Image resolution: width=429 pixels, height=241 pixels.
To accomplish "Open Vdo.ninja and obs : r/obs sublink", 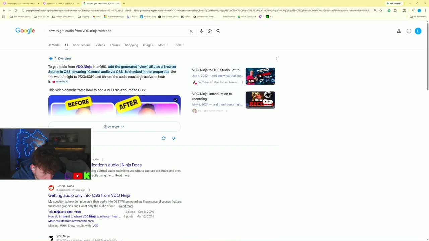I will [x=64, y=212].
